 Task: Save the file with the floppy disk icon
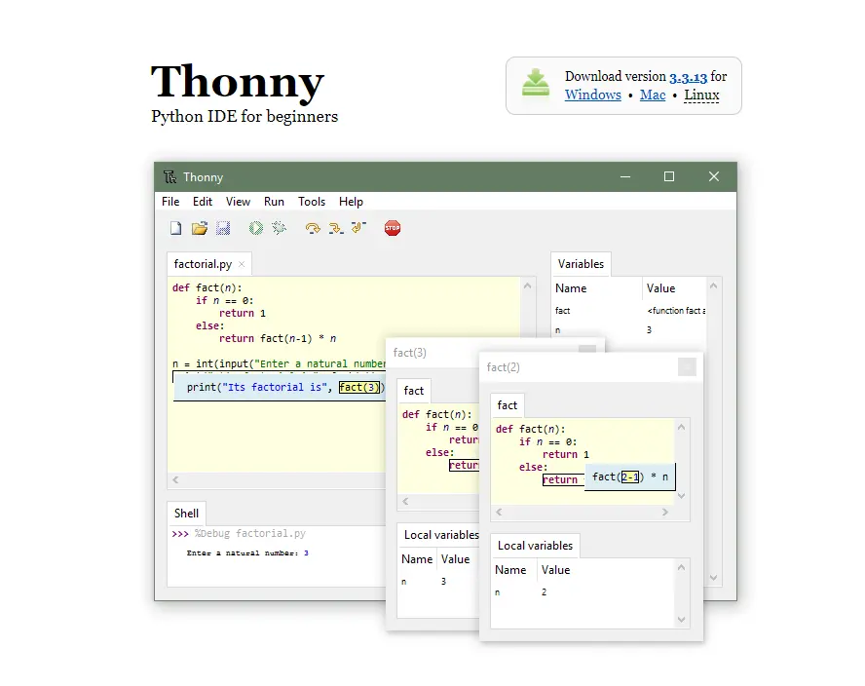[x=223, y=228]
